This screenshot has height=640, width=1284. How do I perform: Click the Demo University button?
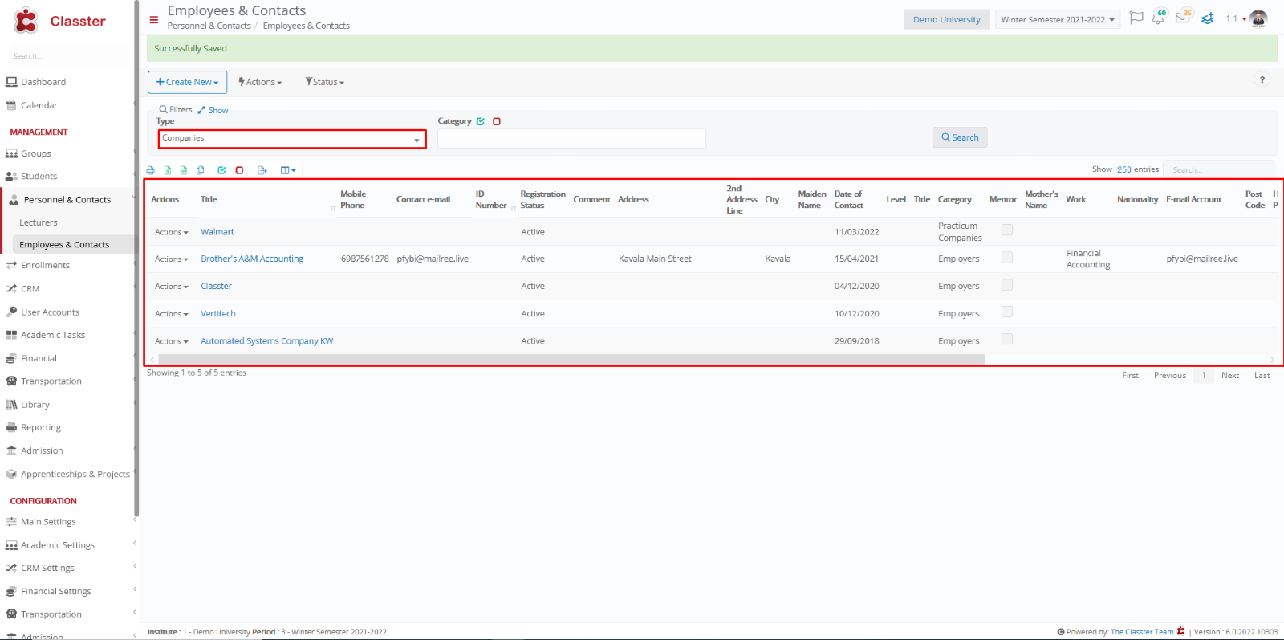(946, 19)
